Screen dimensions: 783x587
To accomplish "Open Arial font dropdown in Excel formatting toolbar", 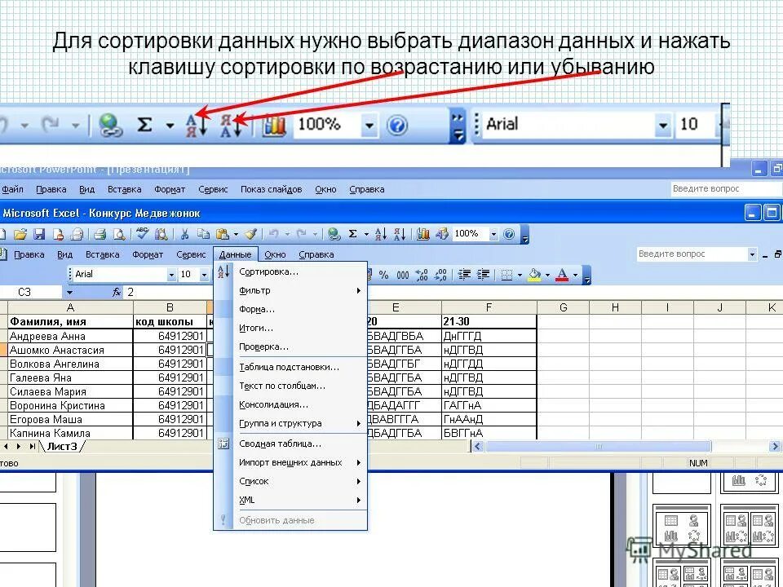I will (x=171, y=275).
